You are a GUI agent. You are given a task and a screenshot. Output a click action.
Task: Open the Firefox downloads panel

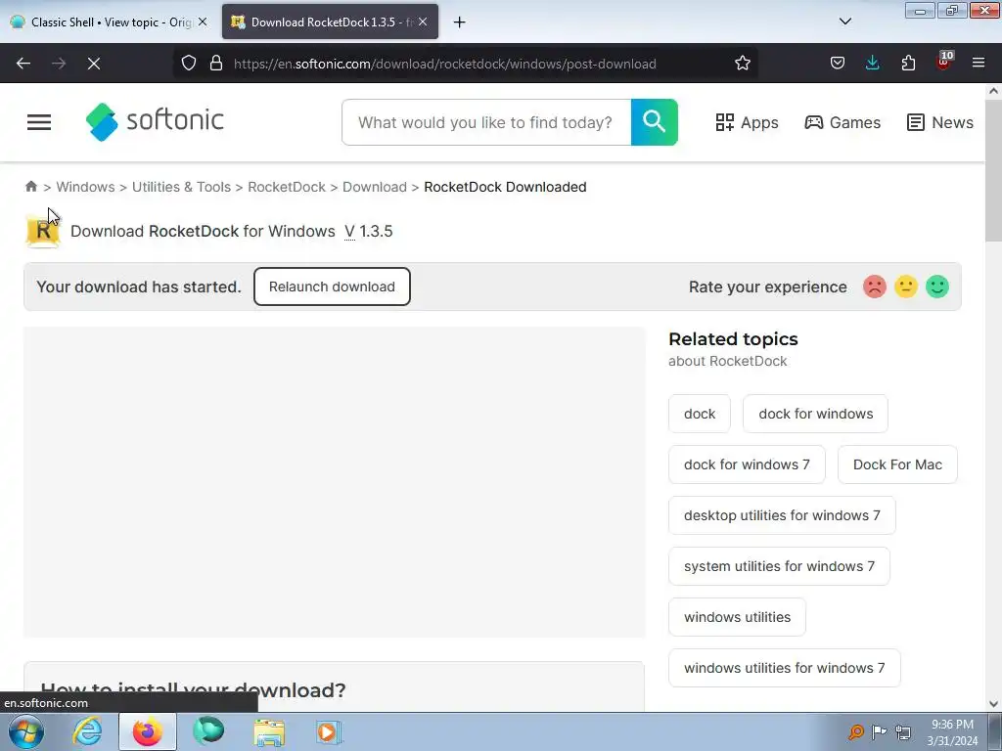pos(872,64)
